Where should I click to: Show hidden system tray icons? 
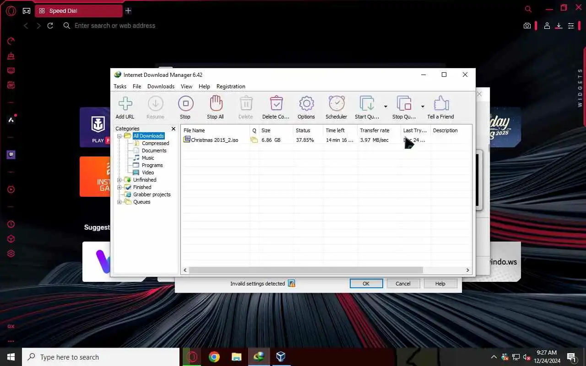[x=494, y=357]
